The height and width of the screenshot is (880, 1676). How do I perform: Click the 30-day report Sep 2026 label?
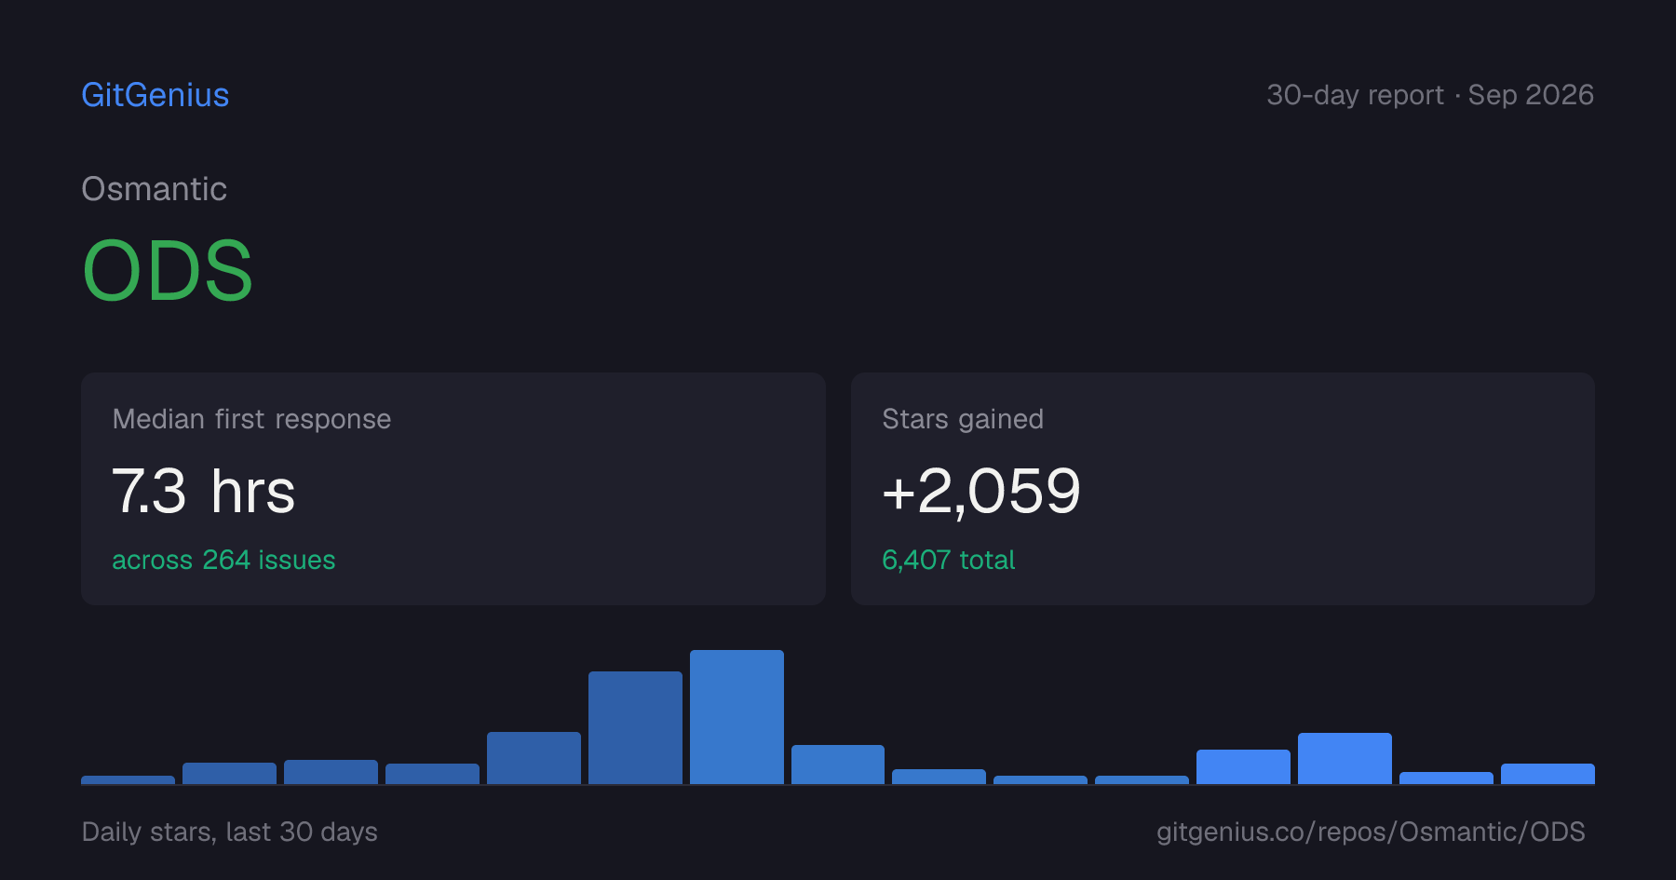coord(1430,95)
